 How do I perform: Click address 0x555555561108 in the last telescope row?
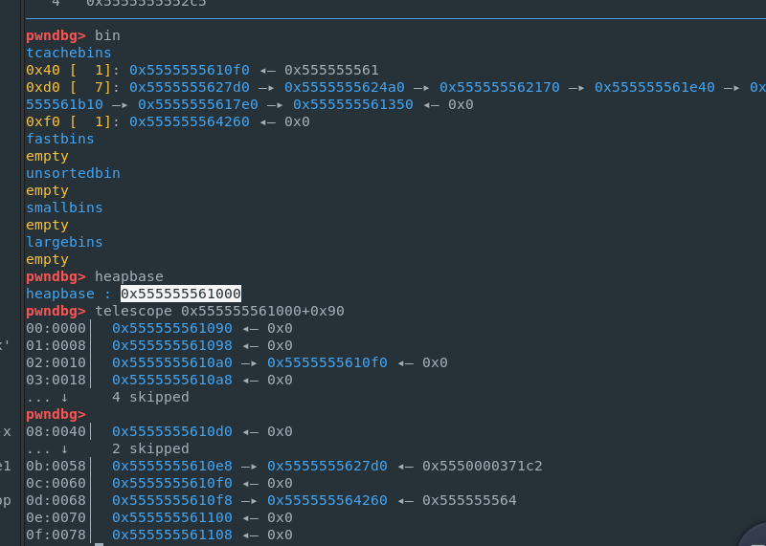[171, 535]
